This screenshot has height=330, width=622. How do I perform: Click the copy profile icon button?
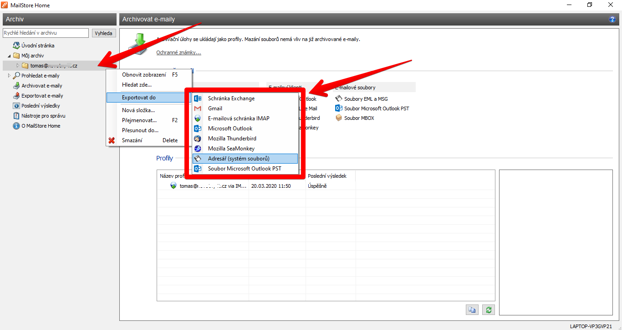pyautogui.click(x=472, y=310)
